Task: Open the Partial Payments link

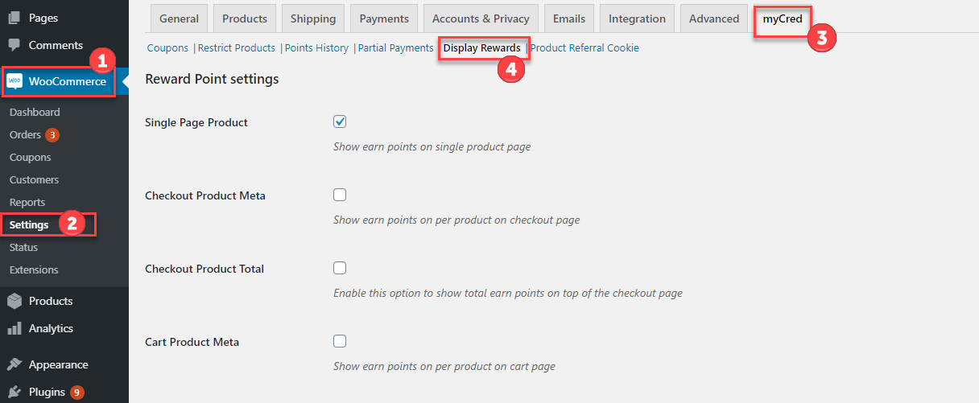Action: coord(396,48)
